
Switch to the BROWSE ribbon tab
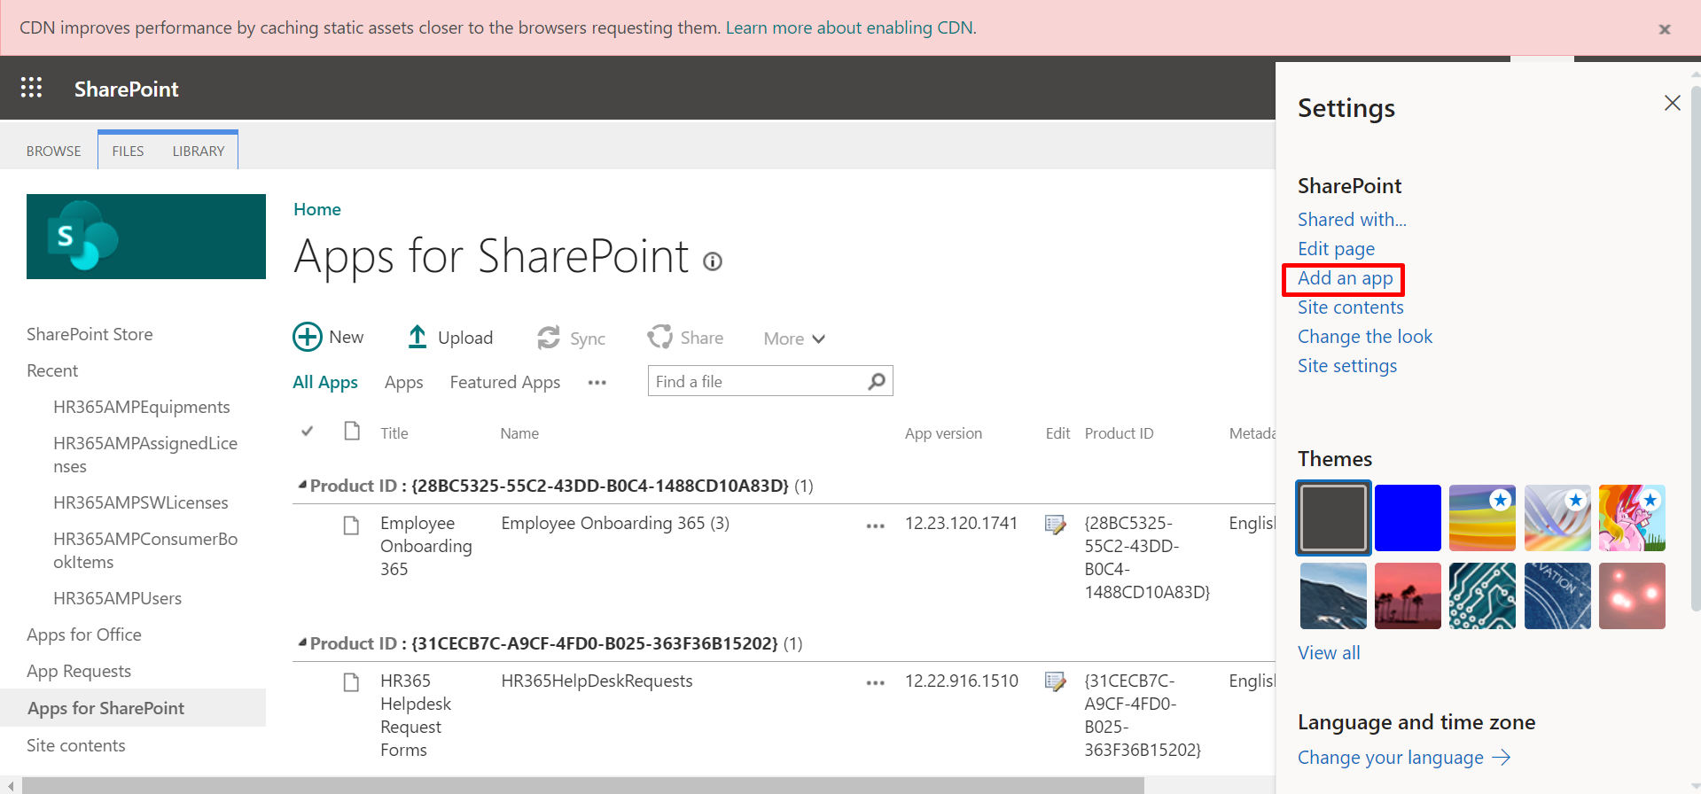coord(53,152)
